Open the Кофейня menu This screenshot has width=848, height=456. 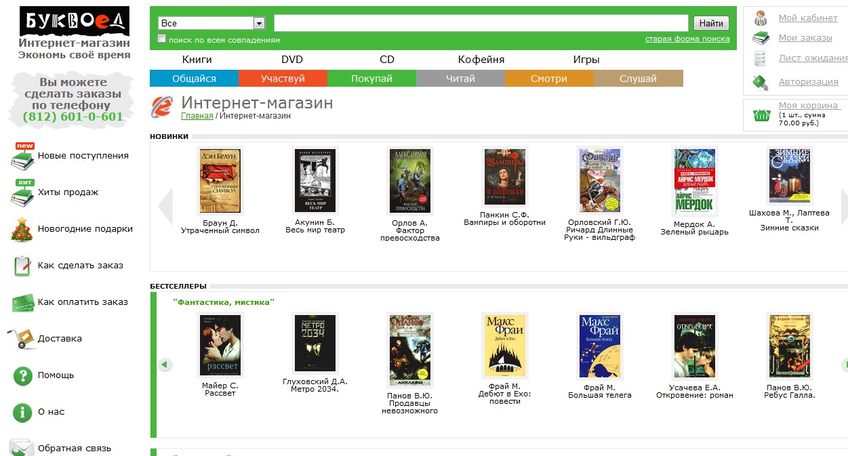(481, 60)
